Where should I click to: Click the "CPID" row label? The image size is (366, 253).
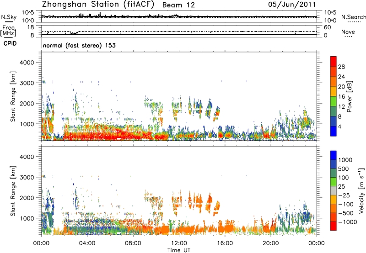10,43
